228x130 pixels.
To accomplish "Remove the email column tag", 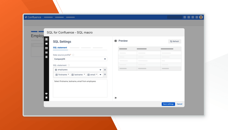I will [x=97, y=74].
